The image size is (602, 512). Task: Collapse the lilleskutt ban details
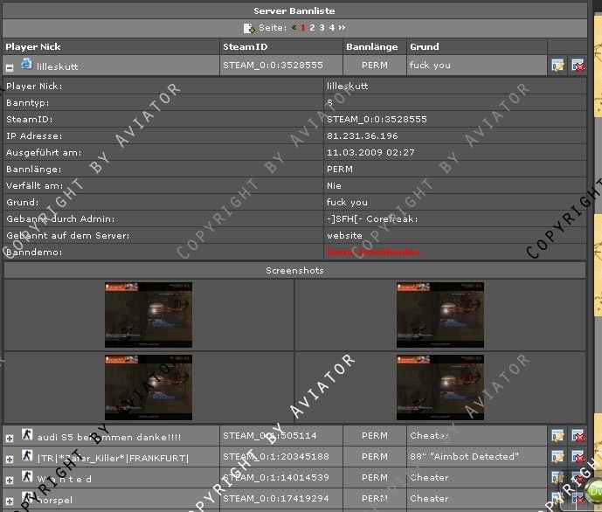(10, 68)
